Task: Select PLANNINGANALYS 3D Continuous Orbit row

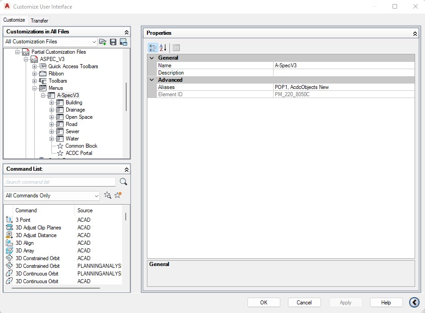Action: coord(64,273)
